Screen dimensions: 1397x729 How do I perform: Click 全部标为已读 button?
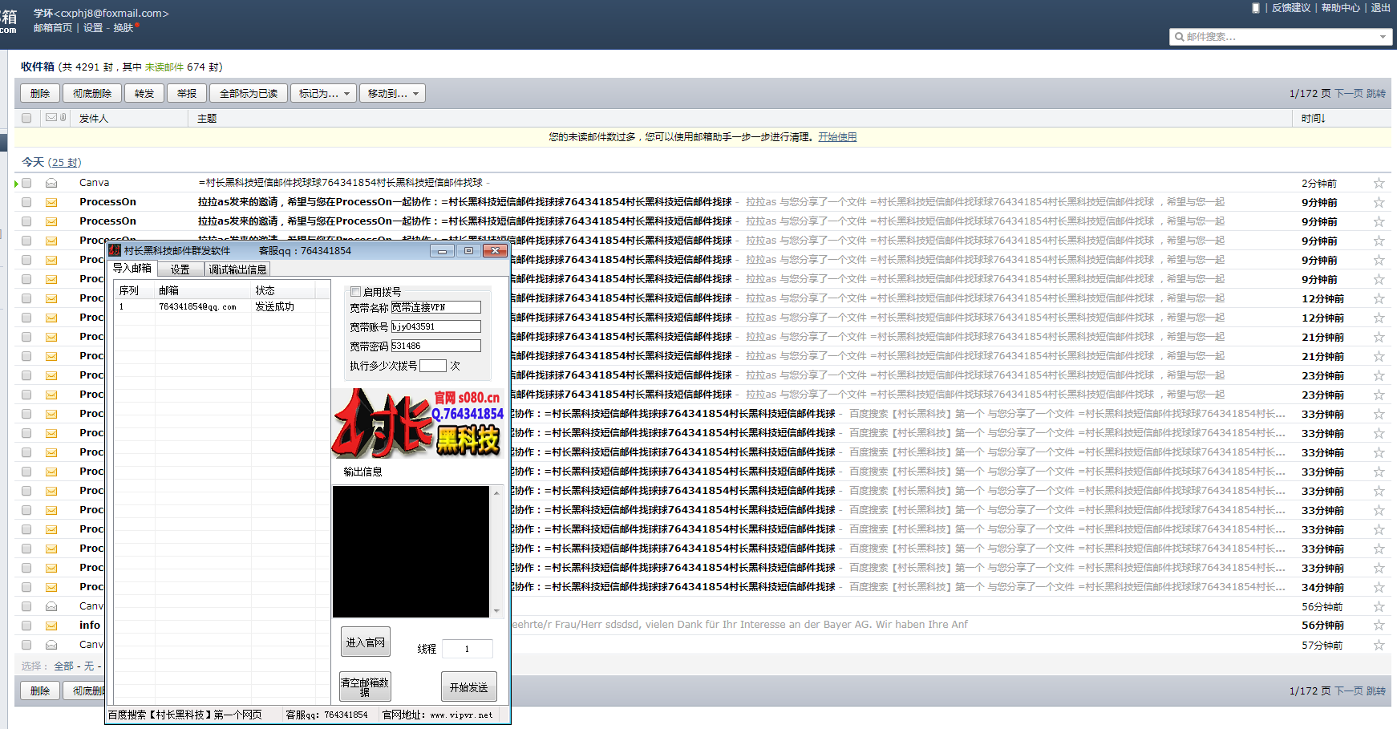pos(249,94)
